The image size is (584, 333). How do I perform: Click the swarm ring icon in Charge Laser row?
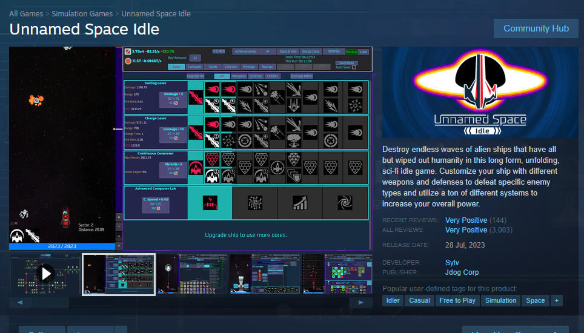tap(228, 141)
